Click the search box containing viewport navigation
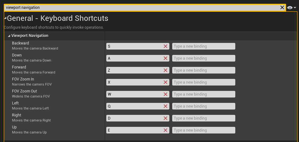 (142, 7)
